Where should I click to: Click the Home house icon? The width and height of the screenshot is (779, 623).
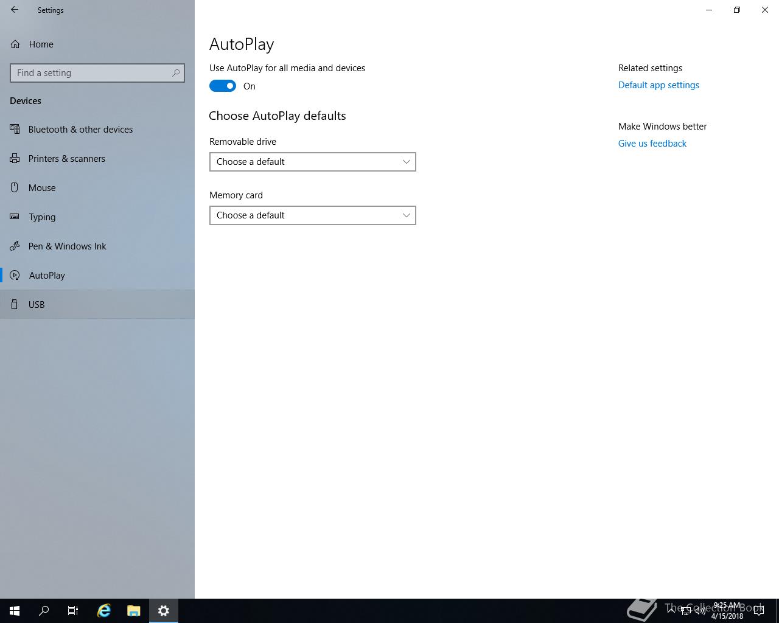15,44
